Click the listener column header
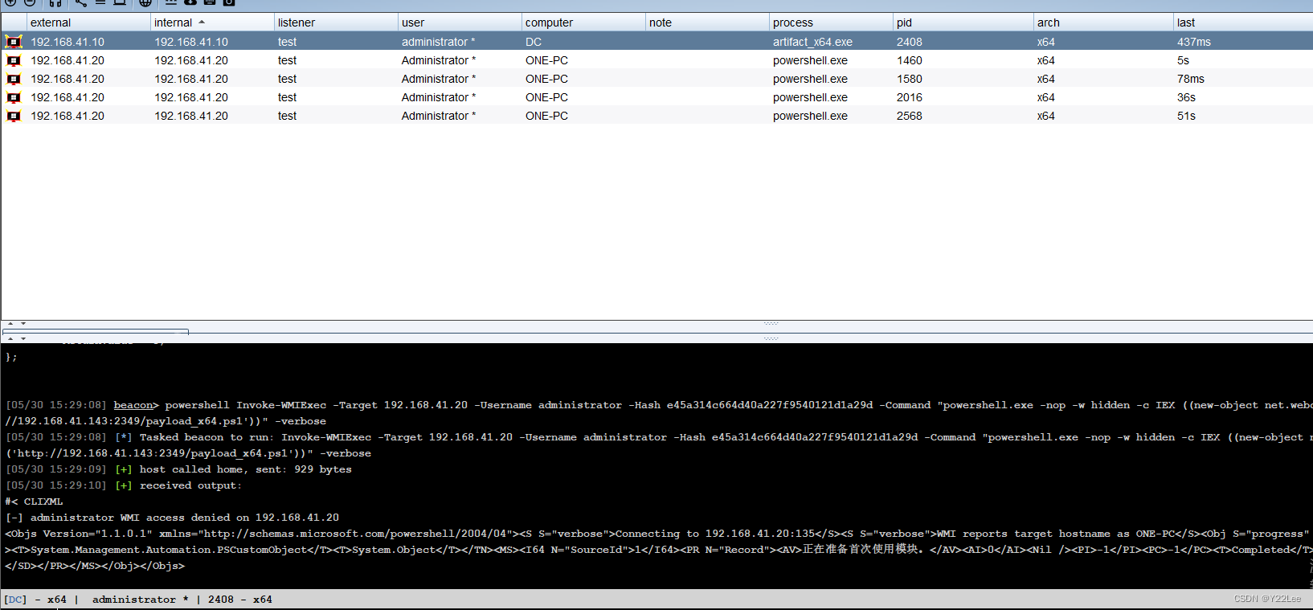1313x610 pixels. coord(336,23)
